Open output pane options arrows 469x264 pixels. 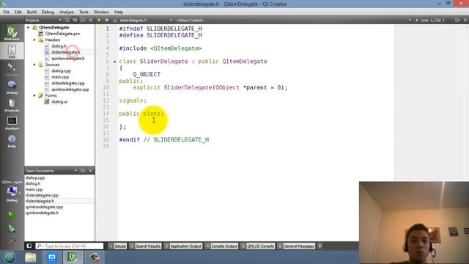coord(320,246)
